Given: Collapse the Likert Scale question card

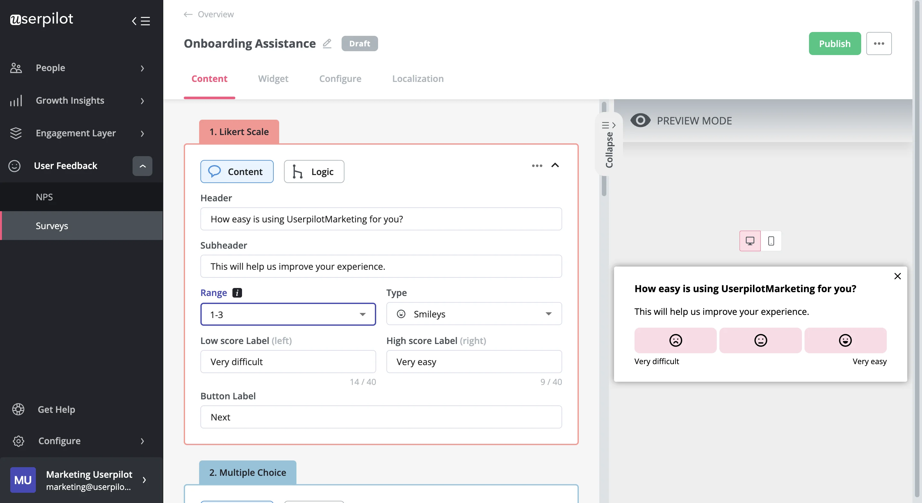Looking at the screenshot, I should pyautogui.click(x=555, y=165).
